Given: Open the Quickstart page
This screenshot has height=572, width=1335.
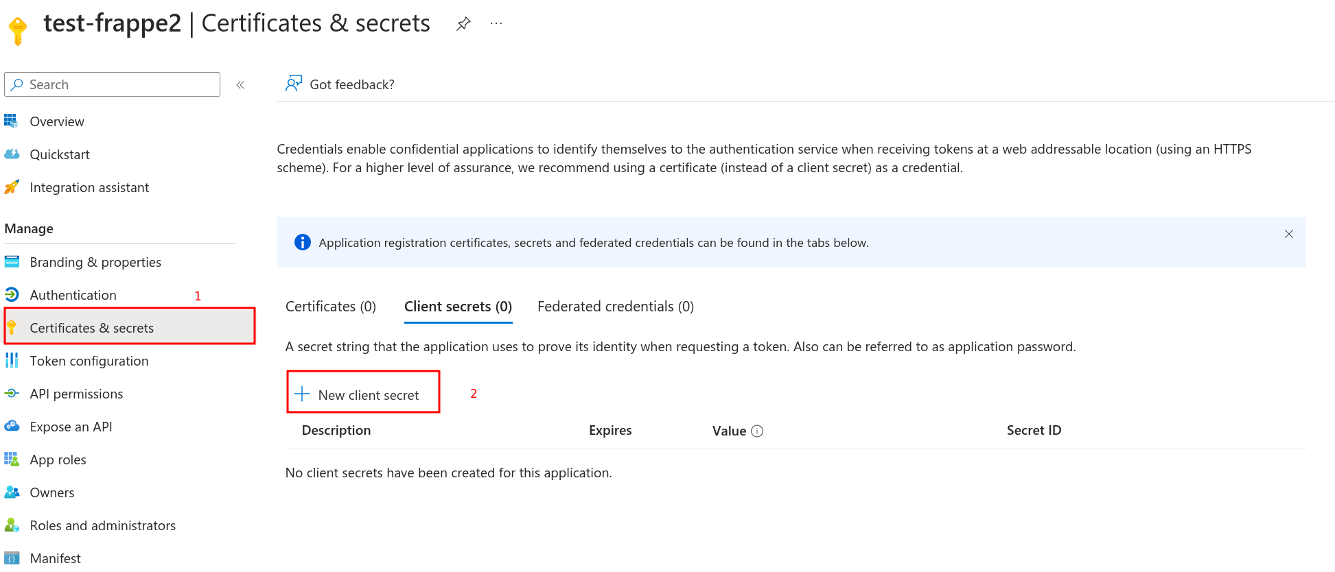Looking at the screenshot, I should click(60, 154).
